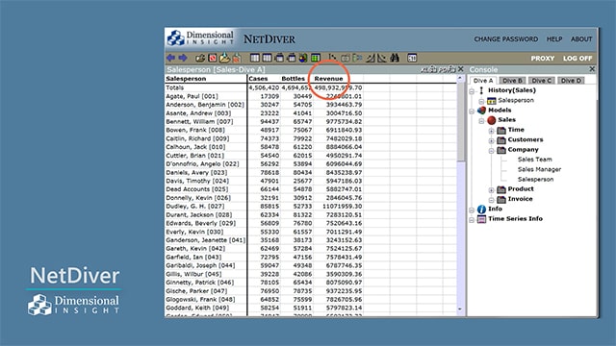Collapse the Models tree node
The width and height of the screenshot is (616, 346).
pyautogui.click(x=472, y=111)
